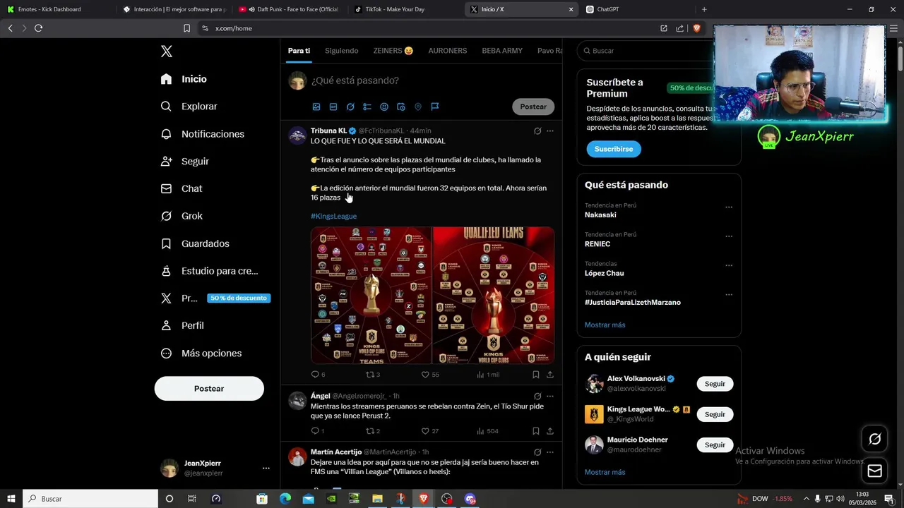904x508 pixels.
Task: Click the flag icon in composer
Action: [435, 107]
